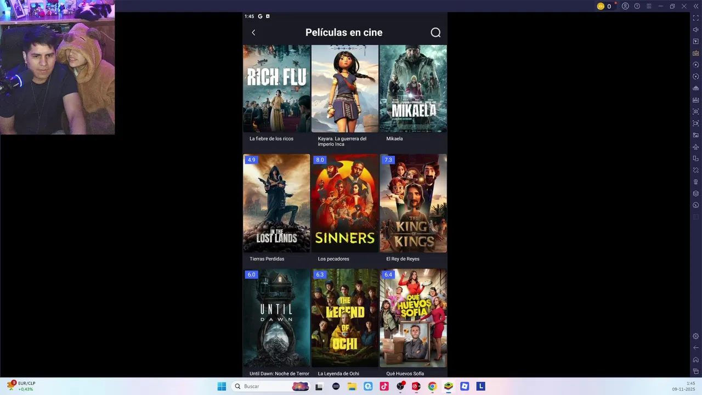Click the macro play icon in the sidebar
702x395 pixels.
click(x=696, y=65)
